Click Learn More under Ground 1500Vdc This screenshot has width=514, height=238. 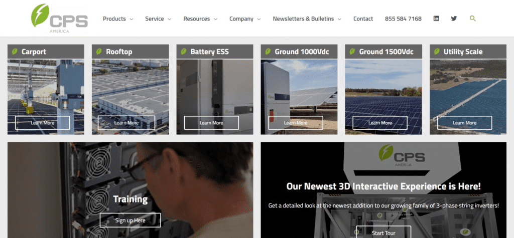pos(380,123)
